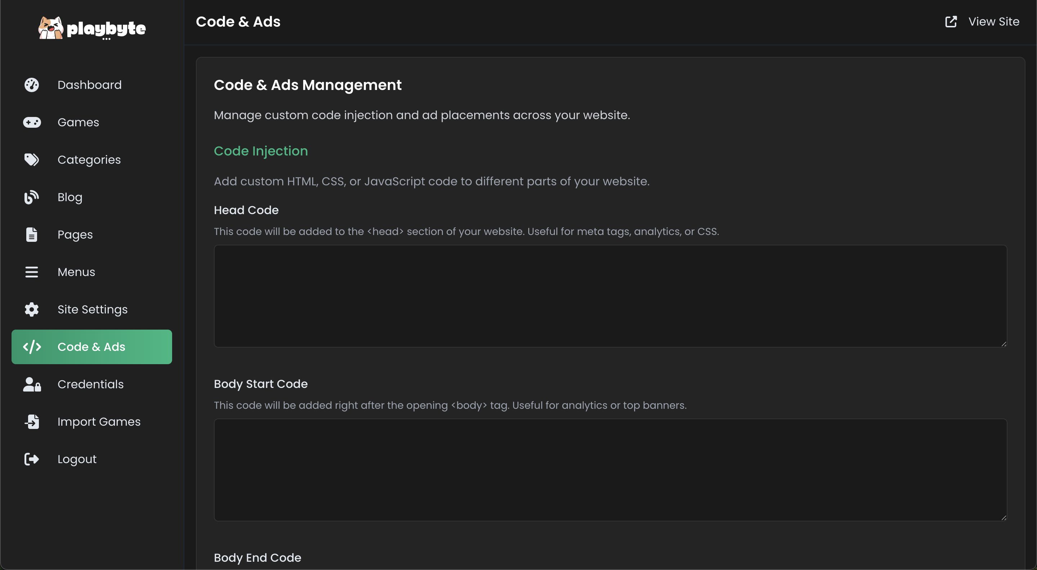Click the Body Start Code label

tap(261, 384)
